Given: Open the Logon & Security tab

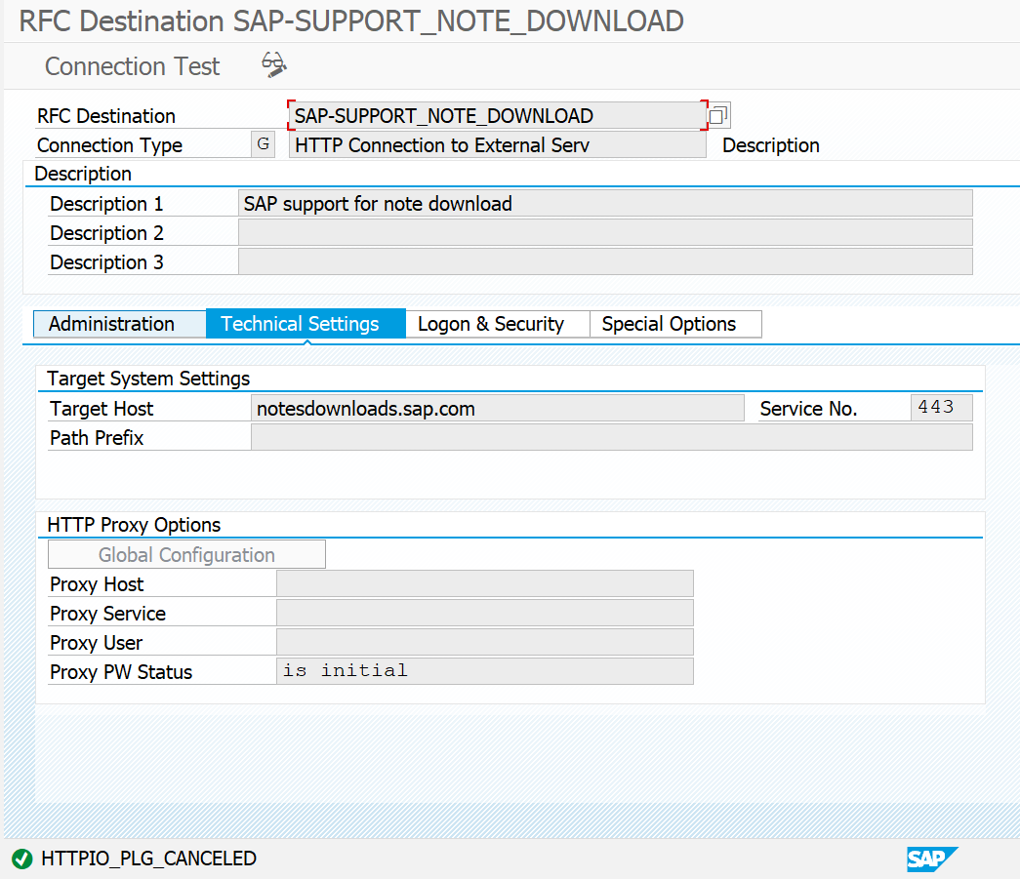Looking at the screenshot, I should click(x=498, y=324).
